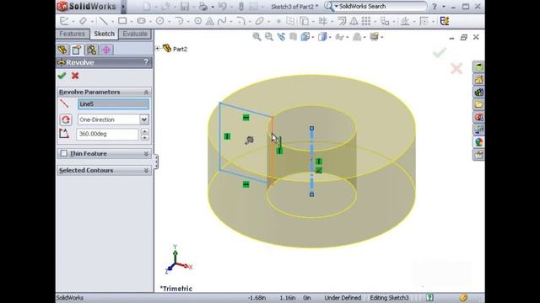This screenshot has height=303, width=540.
Task: Expand the Part2 flyout tree
Action: tap(158, 49)
